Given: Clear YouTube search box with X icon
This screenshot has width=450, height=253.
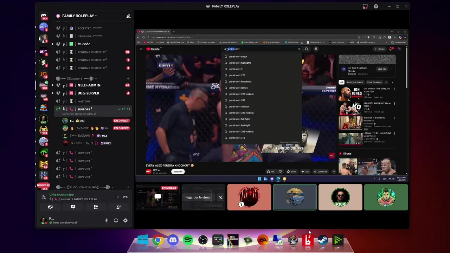Looking at the screenshot, I should [x=300, y=49].
